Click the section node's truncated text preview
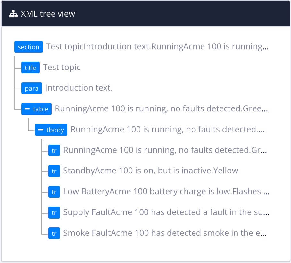Image resolution: width=291 pixels, height=263 pixels. [x=157, y=46]
